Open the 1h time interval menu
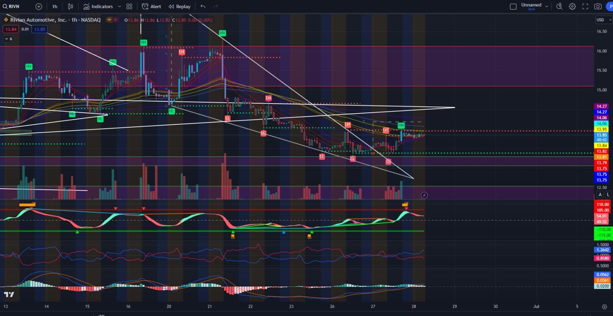 (x=55, y=7)
